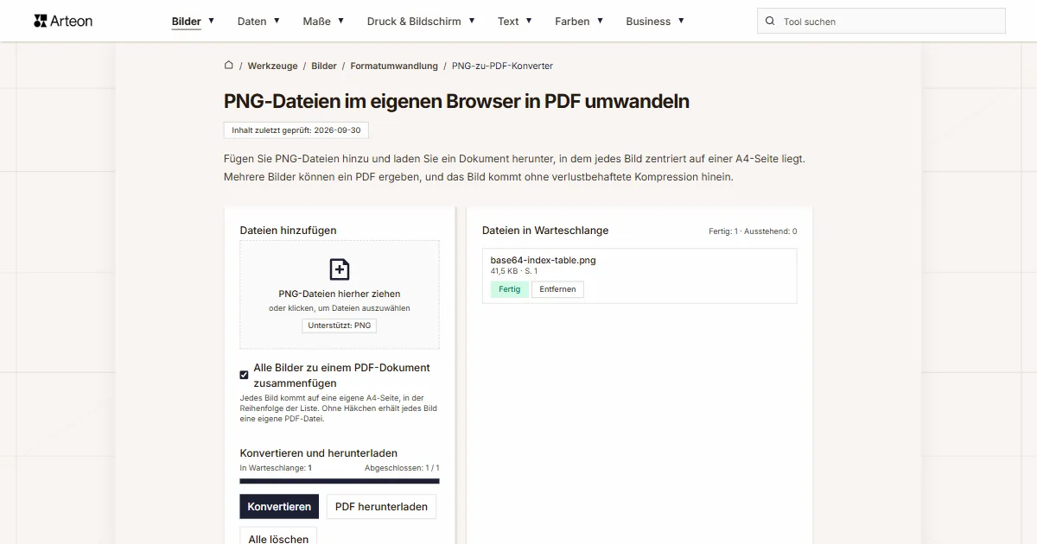The image size is (1037, 544).
Task: Click the Arteon logo icon
Action: point(40,21)
